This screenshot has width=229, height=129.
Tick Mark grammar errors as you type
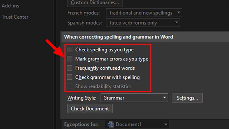(x=70, y=59)
